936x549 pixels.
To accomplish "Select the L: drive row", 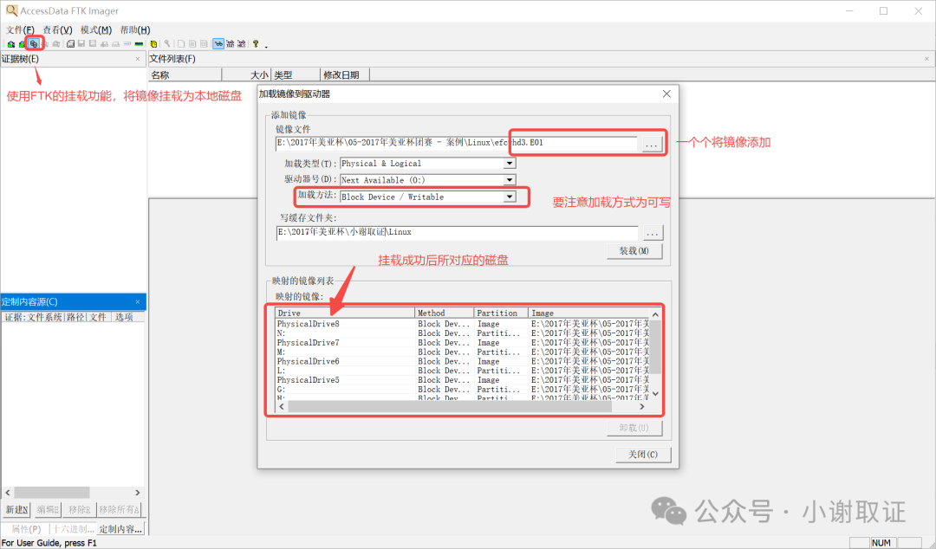I will click(x=463, y=371).
